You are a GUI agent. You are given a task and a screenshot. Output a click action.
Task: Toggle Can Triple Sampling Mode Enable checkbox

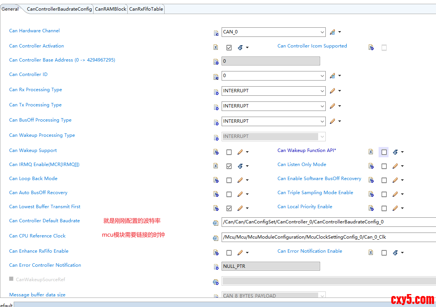384,194
